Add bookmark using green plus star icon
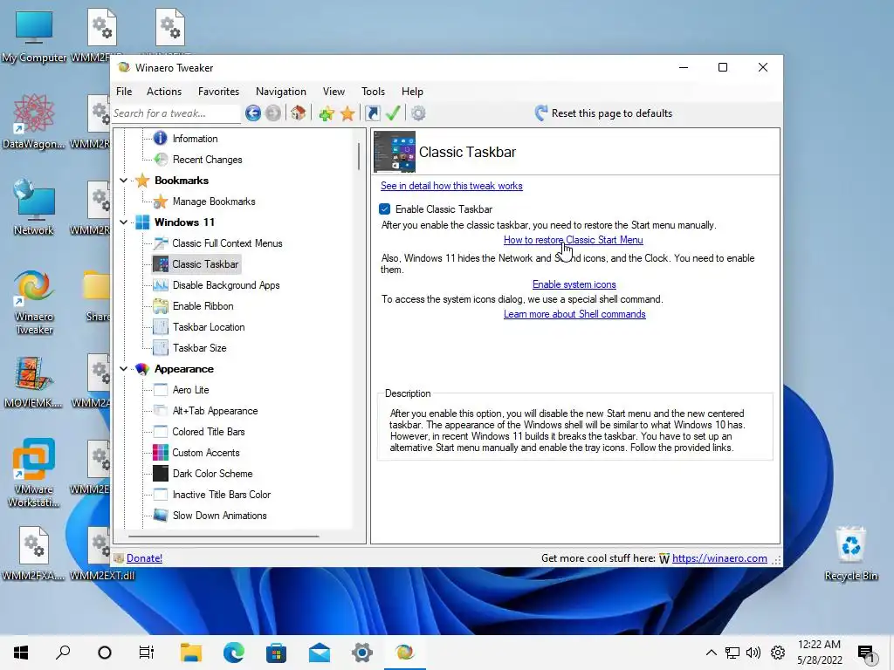894x670 pixels. [327, 113]
